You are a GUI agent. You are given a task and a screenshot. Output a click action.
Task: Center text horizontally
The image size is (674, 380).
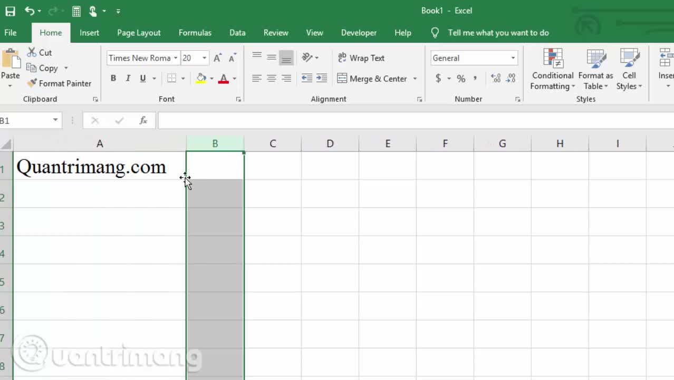coord(272,78)
